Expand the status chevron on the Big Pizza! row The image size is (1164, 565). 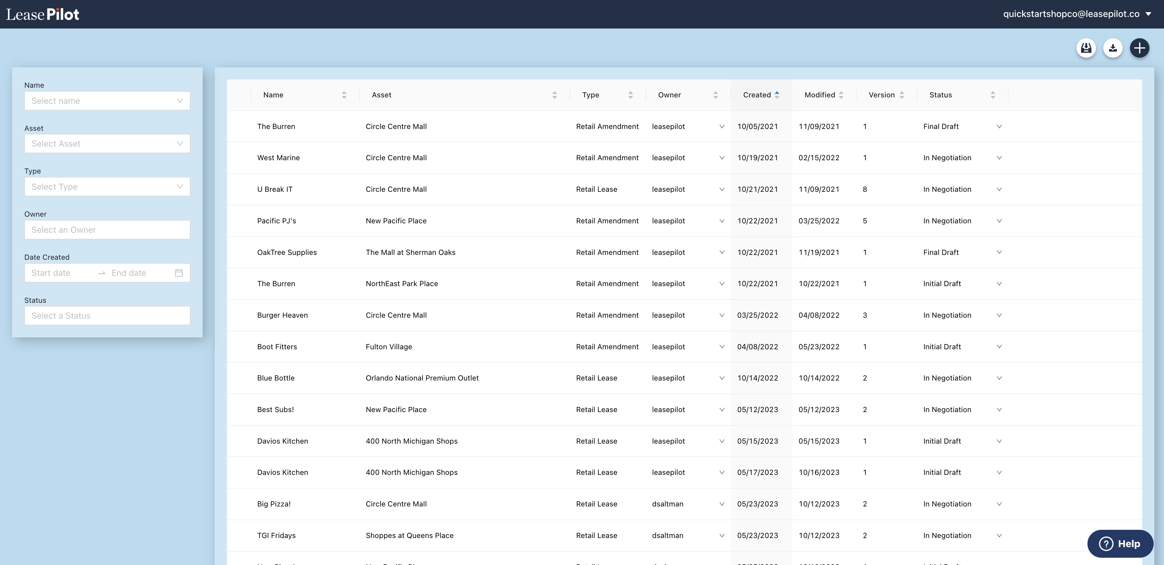pos(999,504)
